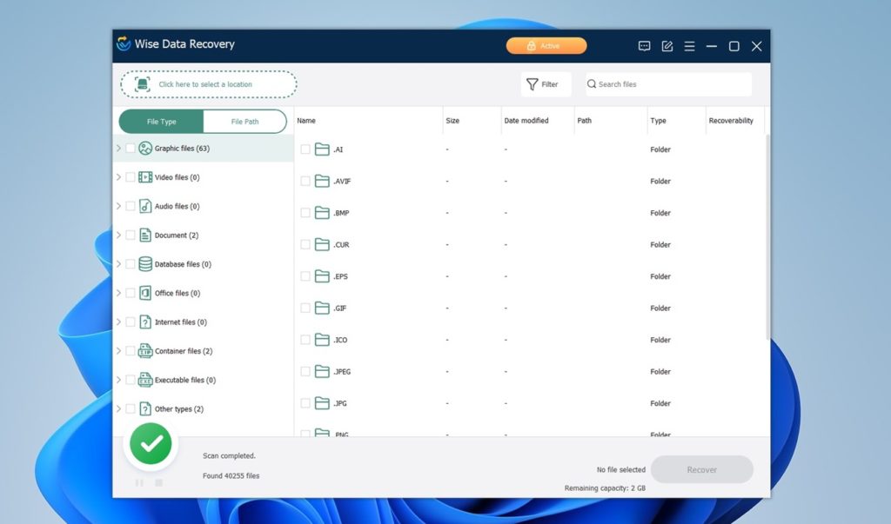Open the edit note icon in title bar

pos(667,46)
